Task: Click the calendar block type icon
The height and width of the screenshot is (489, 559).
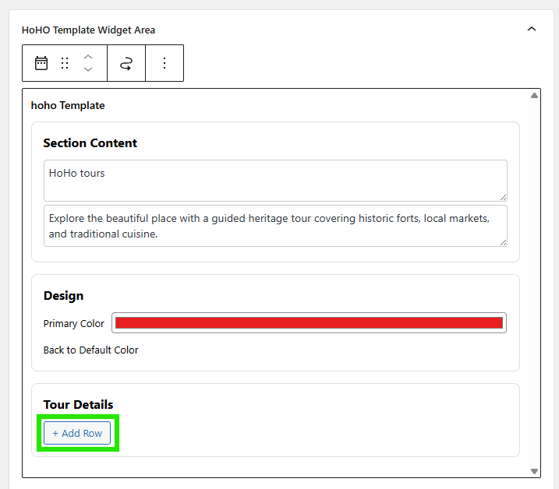Action: click(x=41, y=63)
